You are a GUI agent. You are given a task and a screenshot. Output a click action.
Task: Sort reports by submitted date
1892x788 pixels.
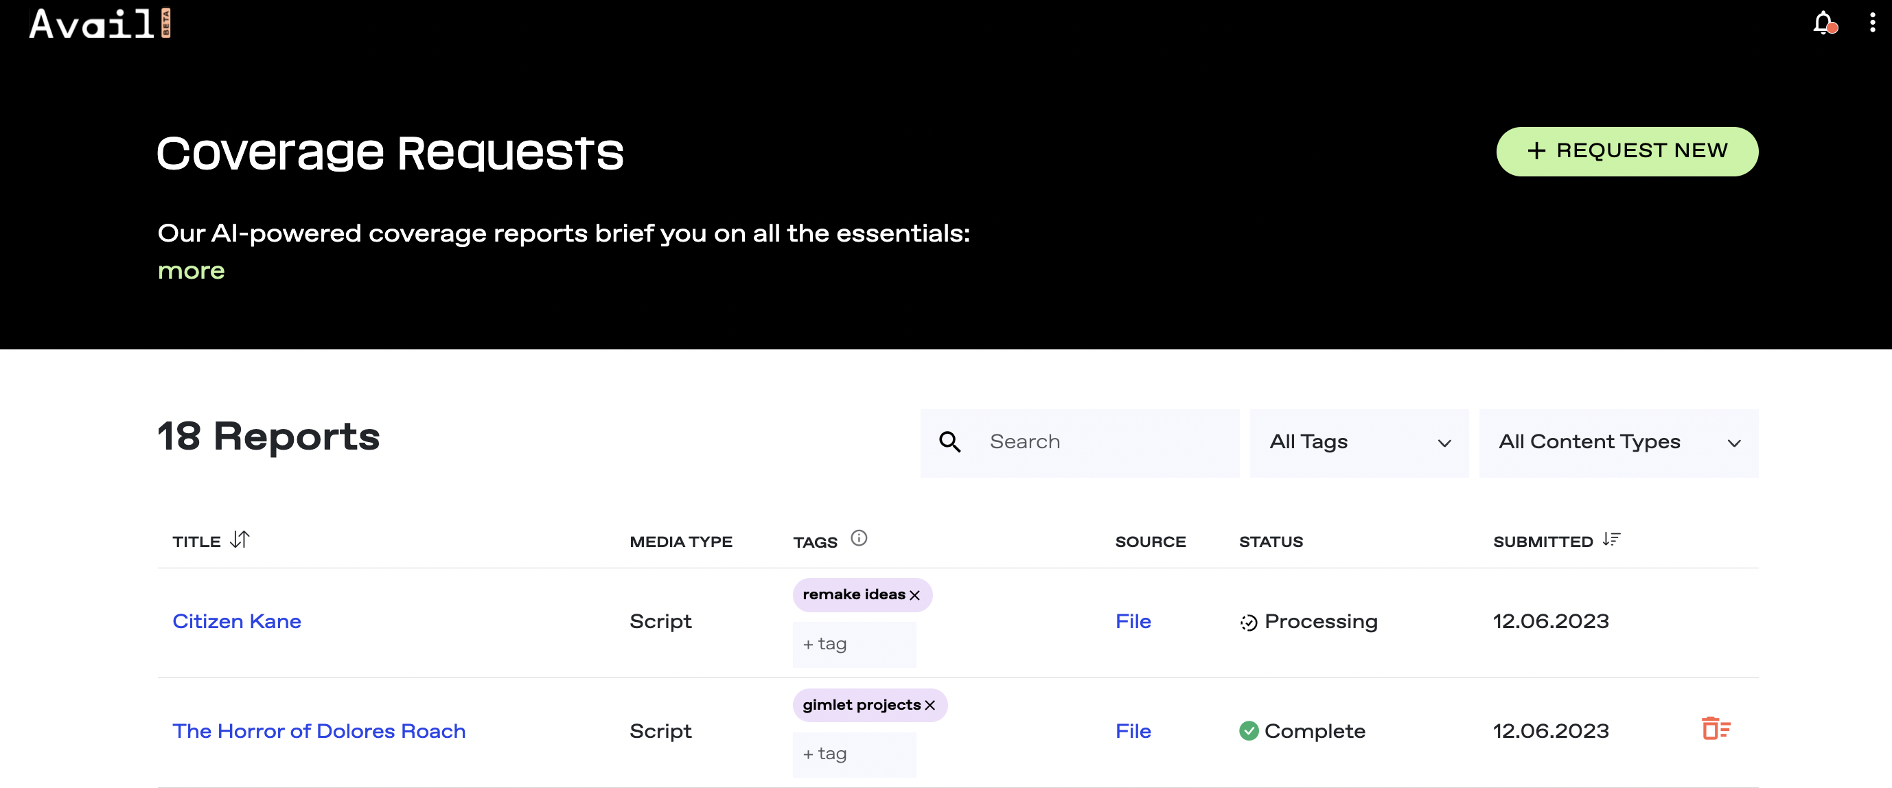(x=1611, y=540)
